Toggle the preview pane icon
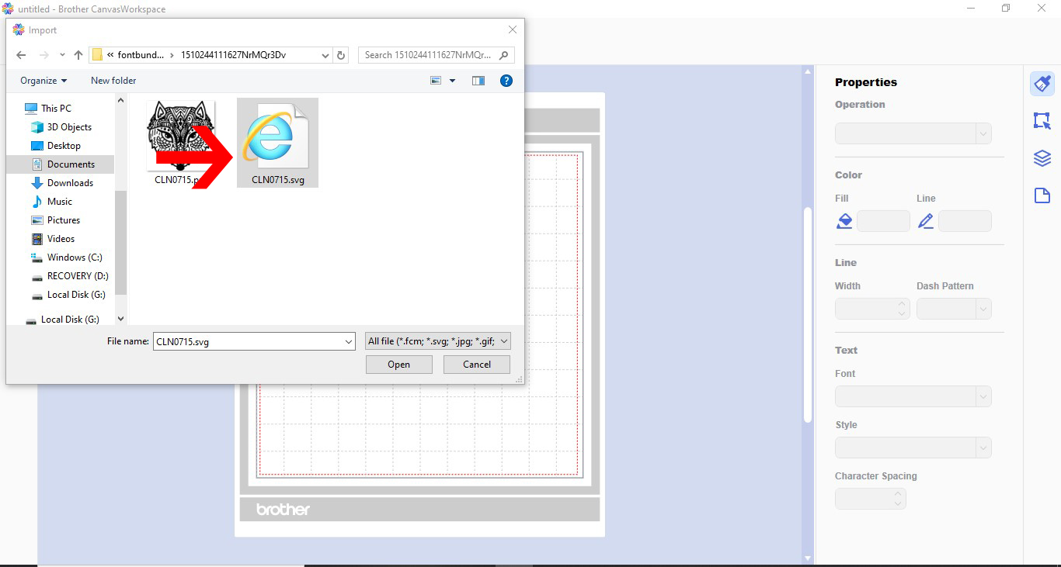Viewport: 1061px width, 567px height. point(478,81)
